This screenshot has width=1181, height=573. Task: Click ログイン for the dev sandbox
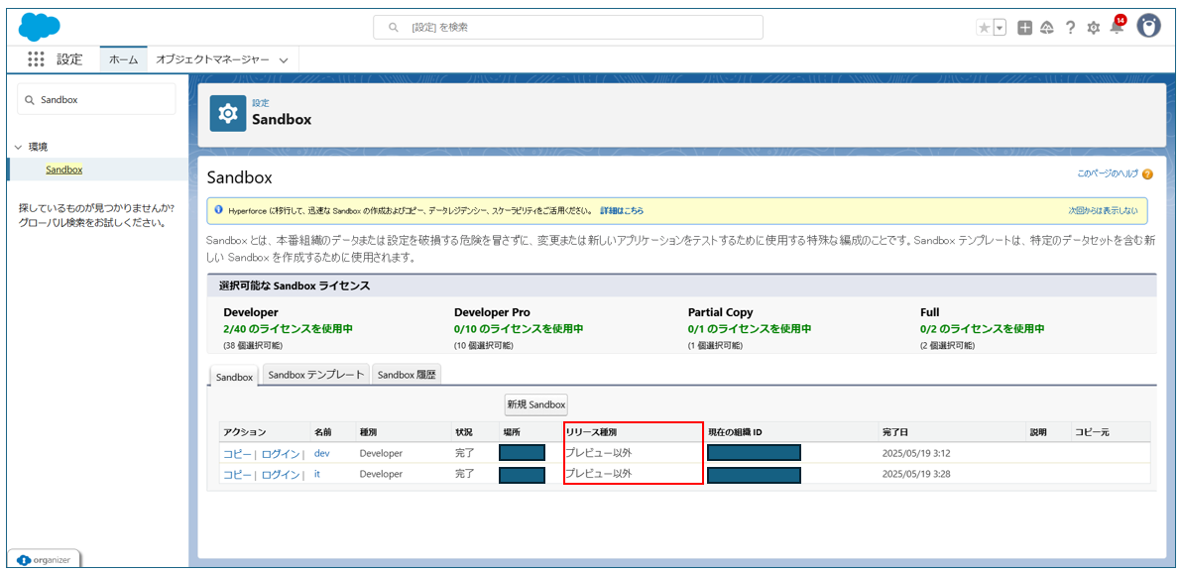(281, 453)
